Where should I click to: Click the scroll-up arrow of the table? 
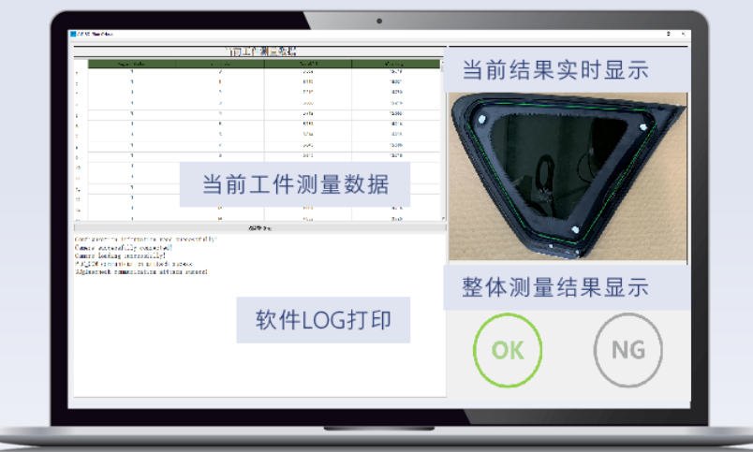(x=443, y=63)
